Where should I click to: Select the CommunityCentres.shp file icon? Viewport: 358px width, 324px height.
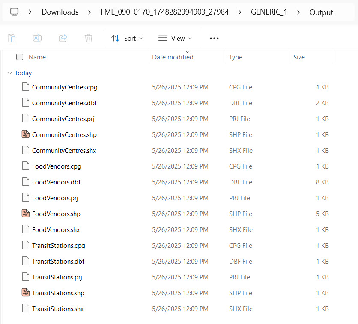click(26, 134)
